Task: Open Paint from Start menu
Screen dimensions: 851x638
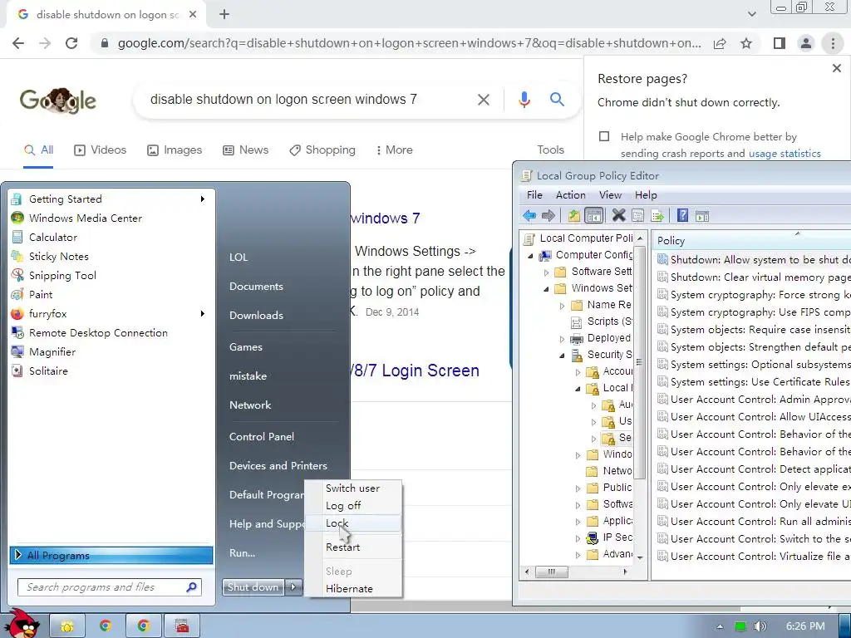Action: (111, 295)
